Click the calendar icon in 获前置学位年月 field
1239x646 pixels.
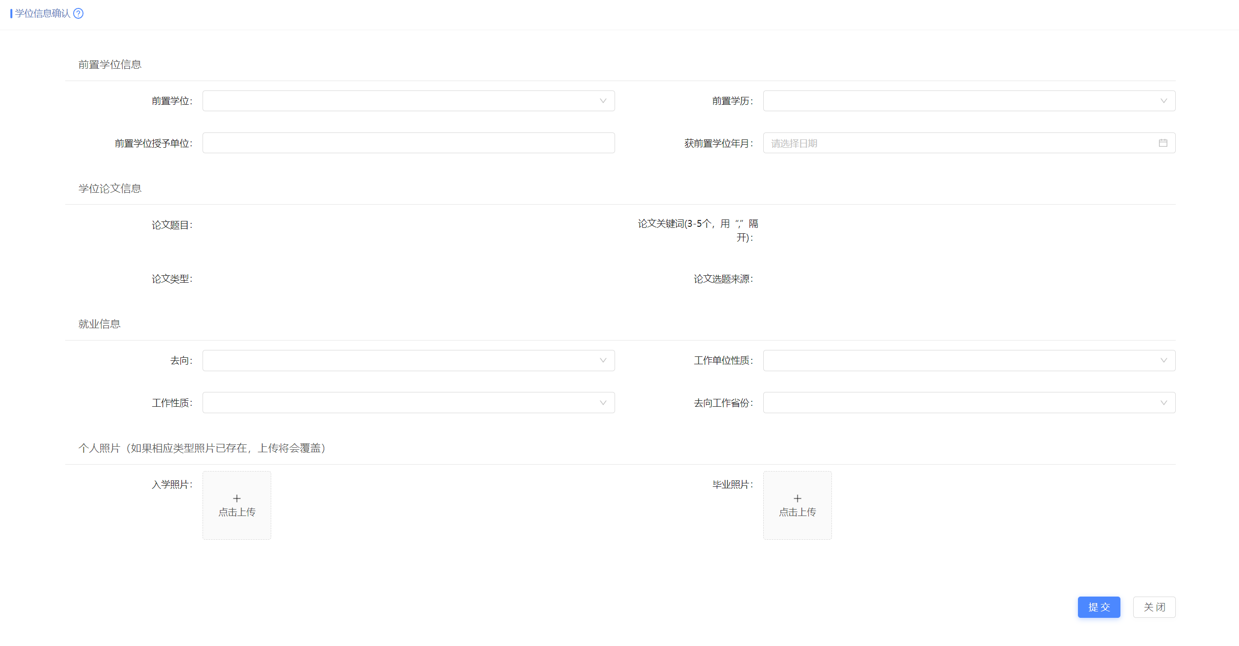1163,143
